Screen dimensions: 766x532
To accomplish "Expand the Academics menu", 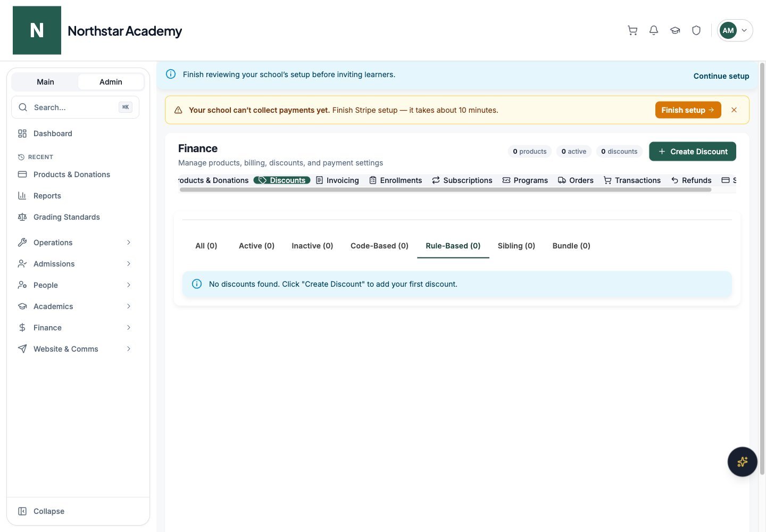I will click(75, 306).
